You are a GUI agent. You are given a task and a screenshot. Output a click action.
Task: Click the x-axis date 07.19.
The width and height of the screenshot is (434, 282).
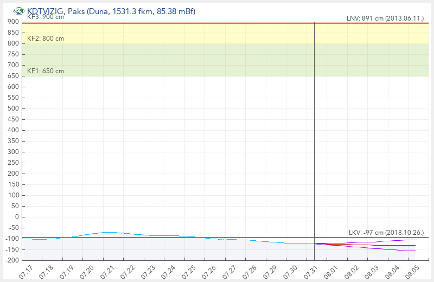click(x=67, y=271)
